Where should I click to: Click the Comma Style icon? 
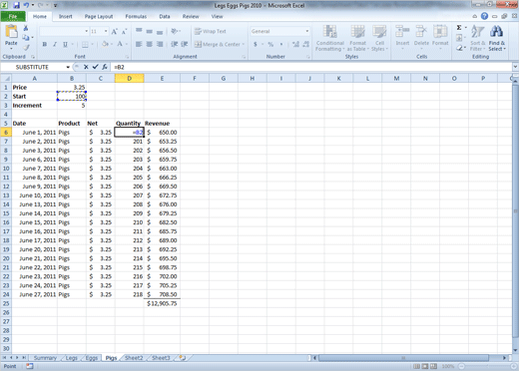281,44
